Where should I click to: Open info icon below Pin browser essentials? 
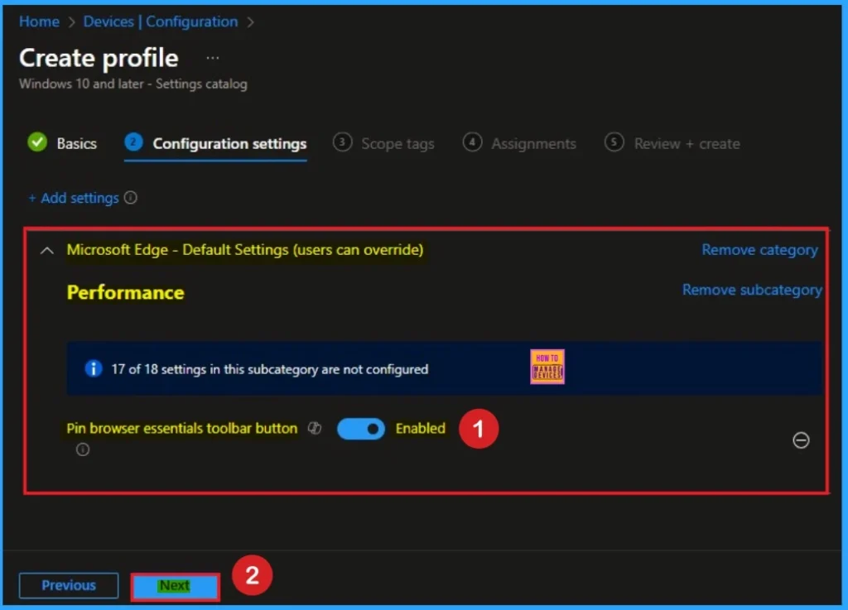click(x=83, y=449)
